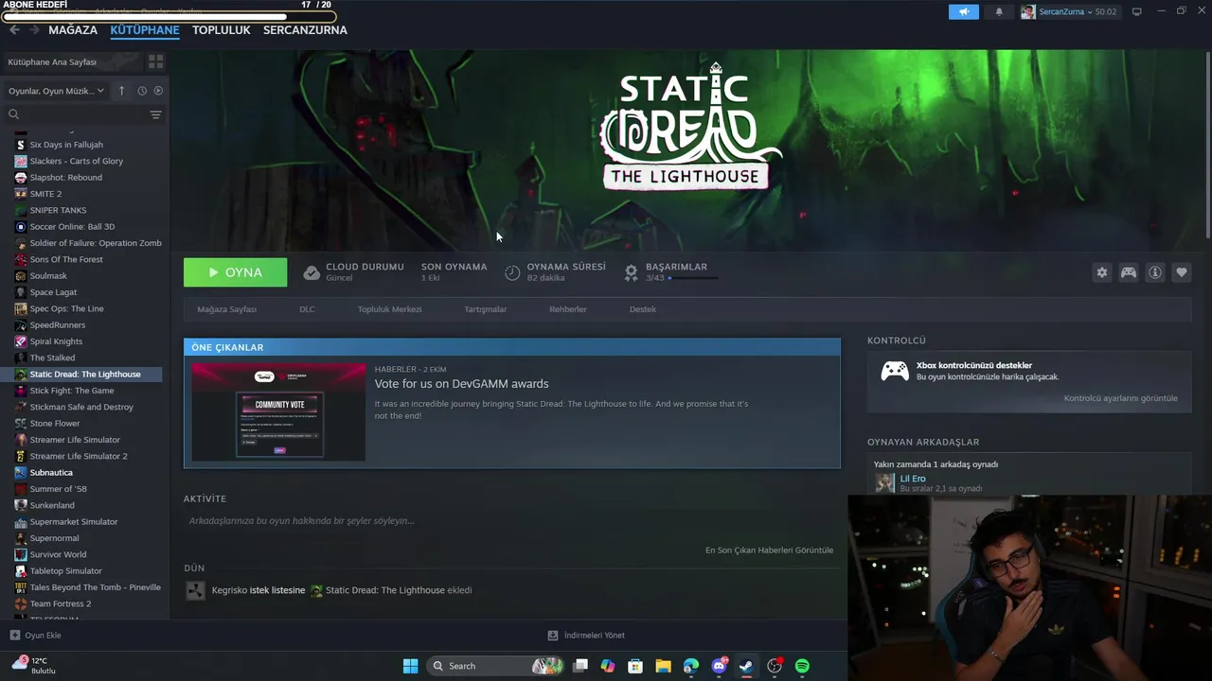Open the SercanZurna account dropdown
Image resolution: width=1212 pixels, height=681 pixels.
pyautogui.click(x=1068, y=11)
